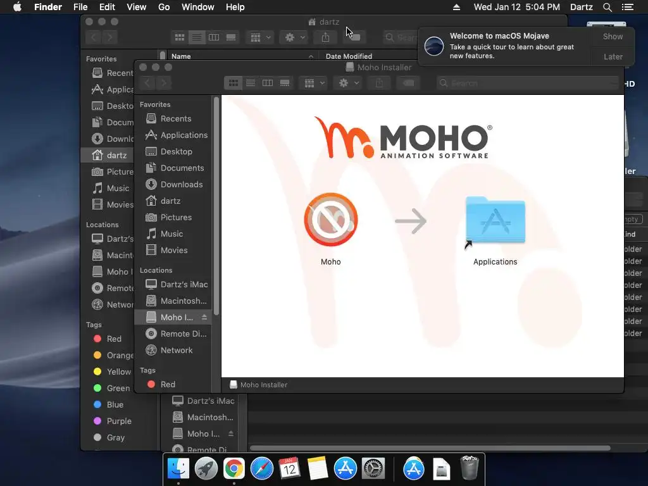
Task: Open the File menu
Action: click(x=80, y=7)
